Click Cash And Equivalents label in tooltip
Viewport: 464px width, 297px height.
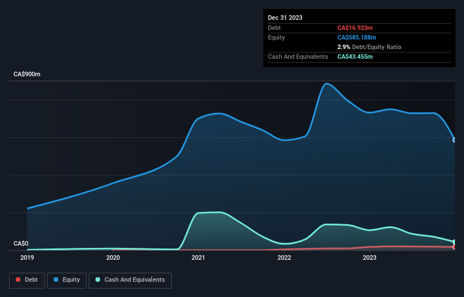[x=298, y=56]
